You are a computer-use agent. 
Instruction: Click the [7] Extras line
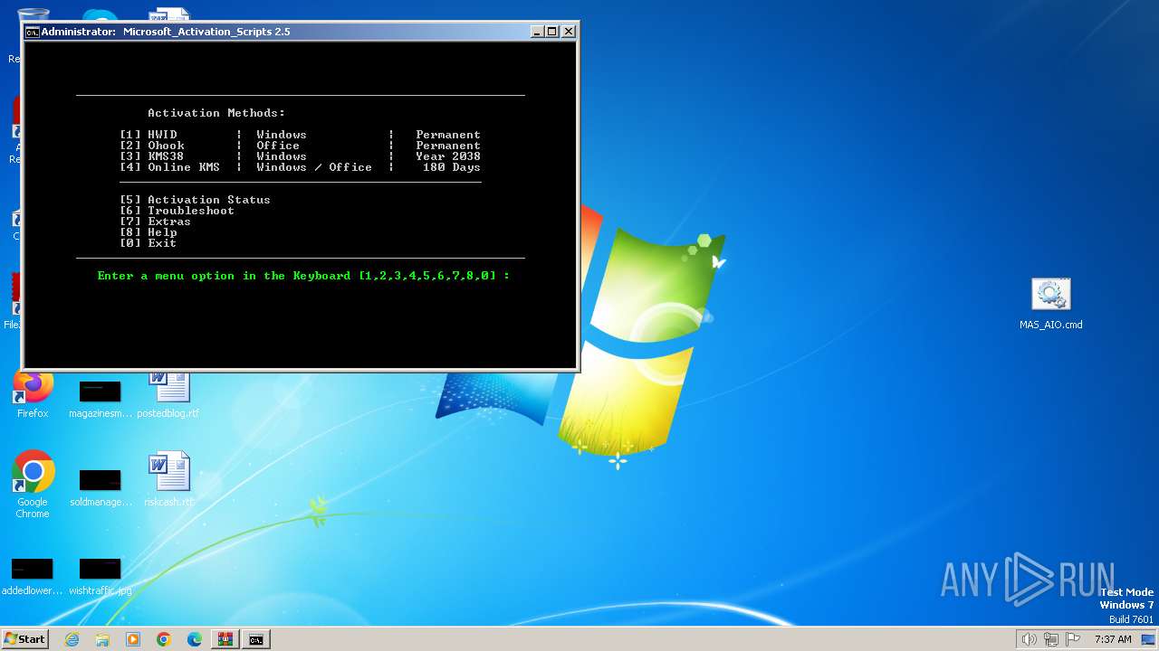155,222
